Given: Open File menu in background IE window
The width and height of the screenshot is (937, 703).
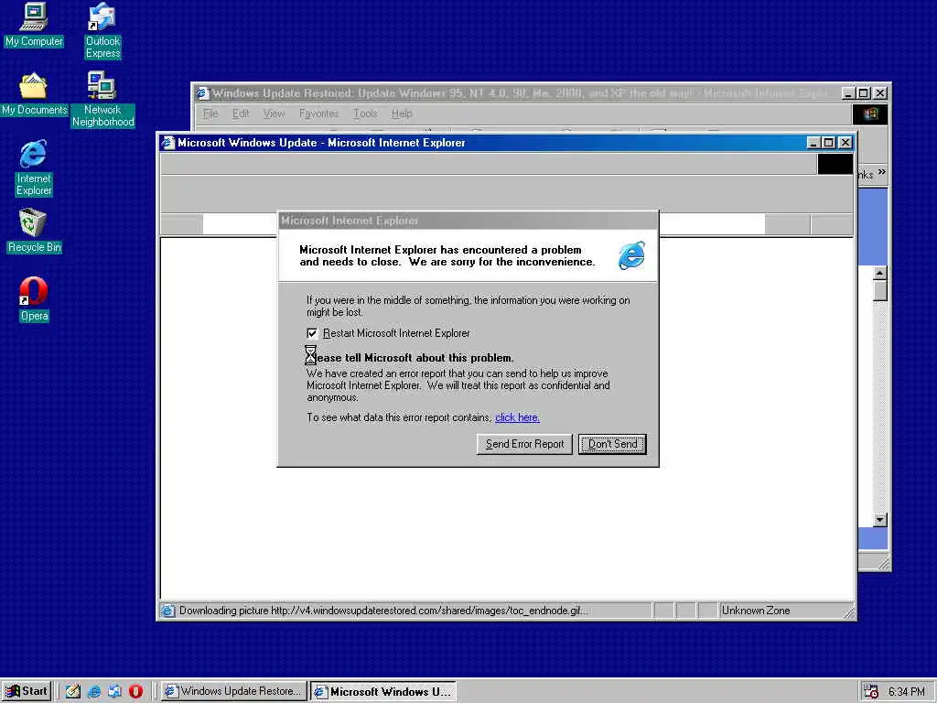Looking at the screenshot, I should pyautogui.click(x=210, y=114).
